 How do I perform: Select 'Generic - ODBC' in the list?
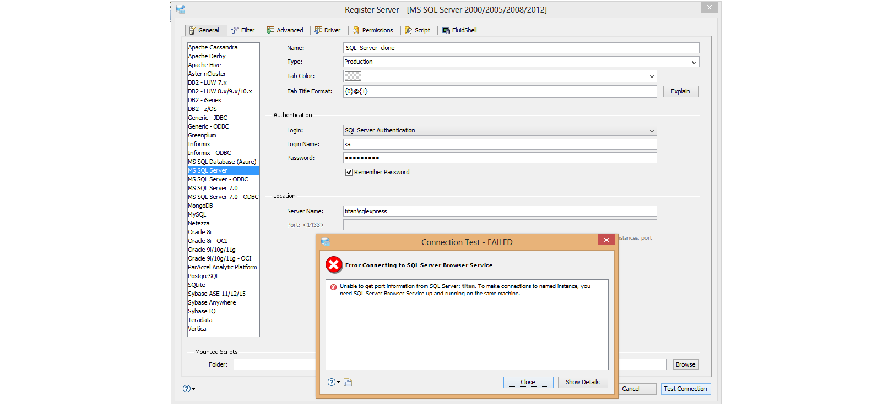[223, 126]
